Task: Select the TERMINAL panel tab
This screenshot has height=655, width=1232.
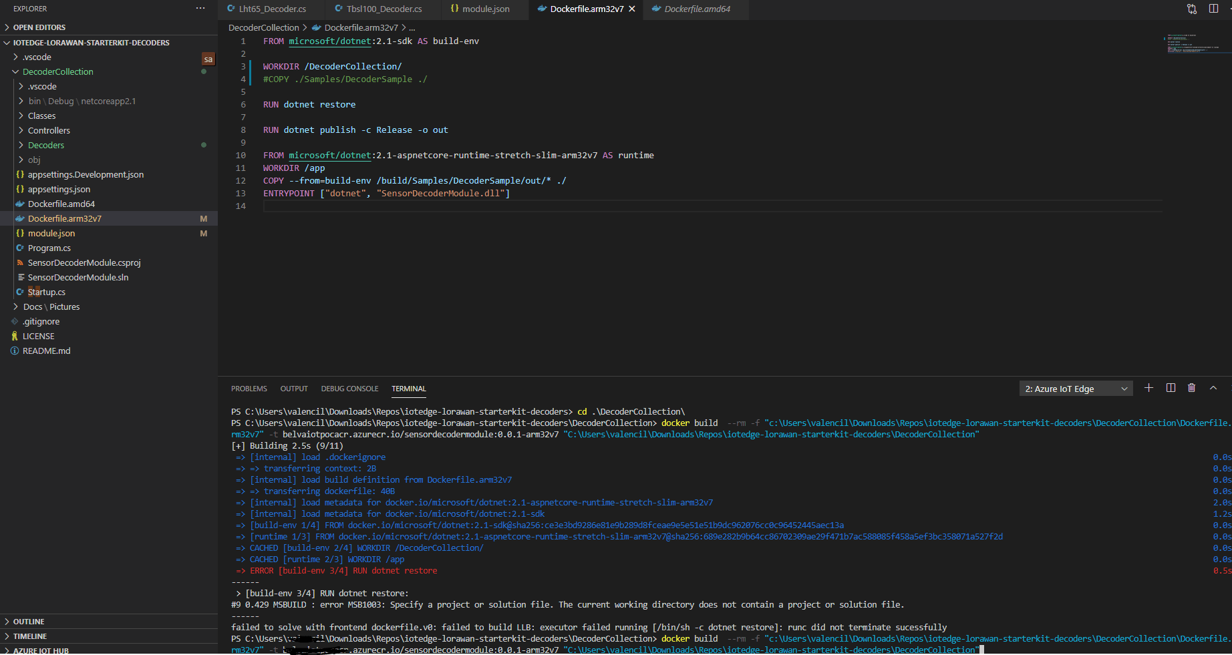Action: [x=409, y=389]
